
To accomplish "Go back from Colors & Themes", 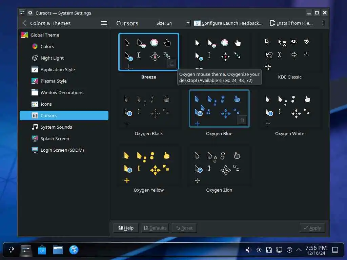I will 24,23.
